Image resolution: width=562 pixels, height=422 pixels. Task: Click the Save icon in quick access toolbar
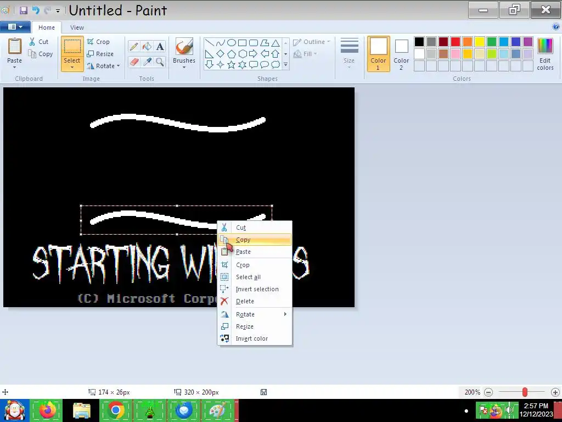(24, 10)
